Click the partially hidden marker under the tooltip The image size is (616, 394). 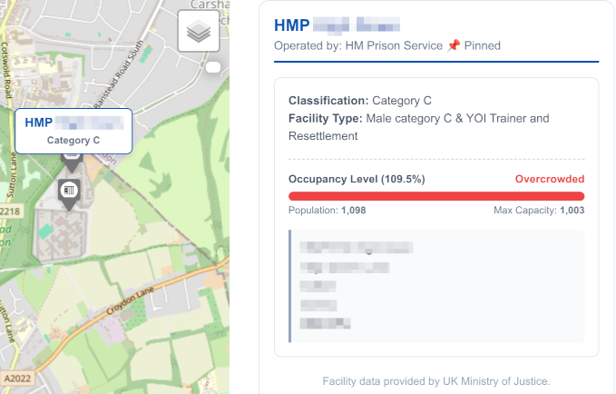pyautogui.click(x=71, y=158)
